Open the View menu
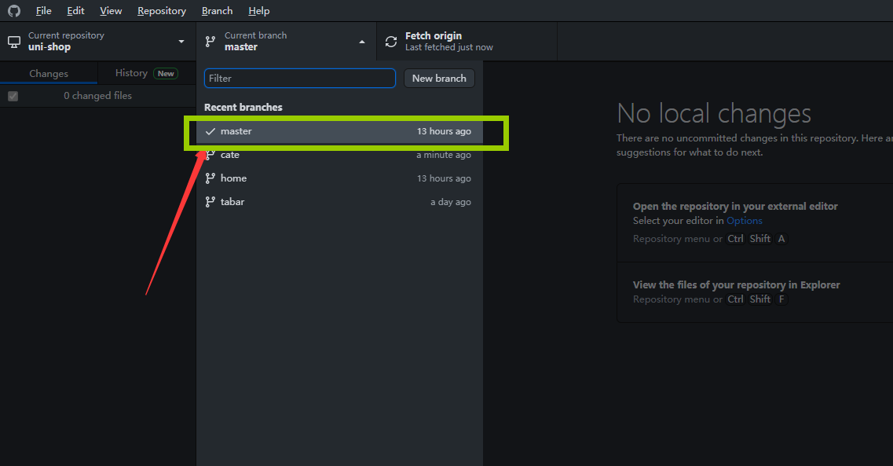 coord(111,11)
